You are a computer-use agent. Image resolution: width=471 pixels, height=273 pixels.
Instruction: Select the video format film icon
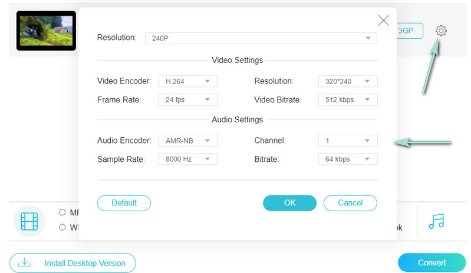29,221
